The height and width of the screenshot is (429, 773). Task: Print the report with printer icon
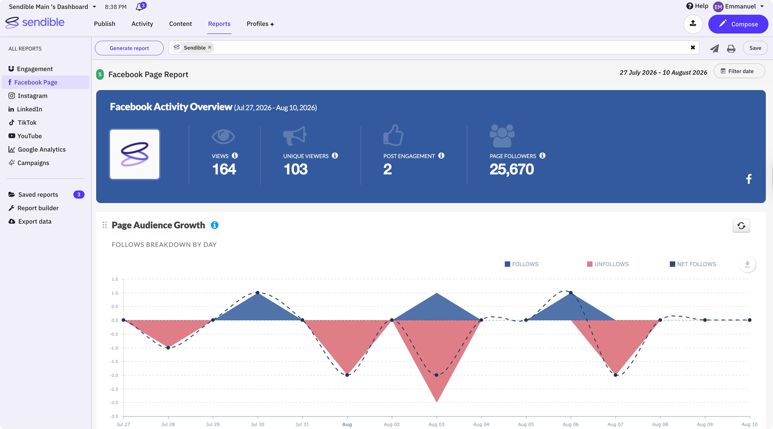click(731, 48)
